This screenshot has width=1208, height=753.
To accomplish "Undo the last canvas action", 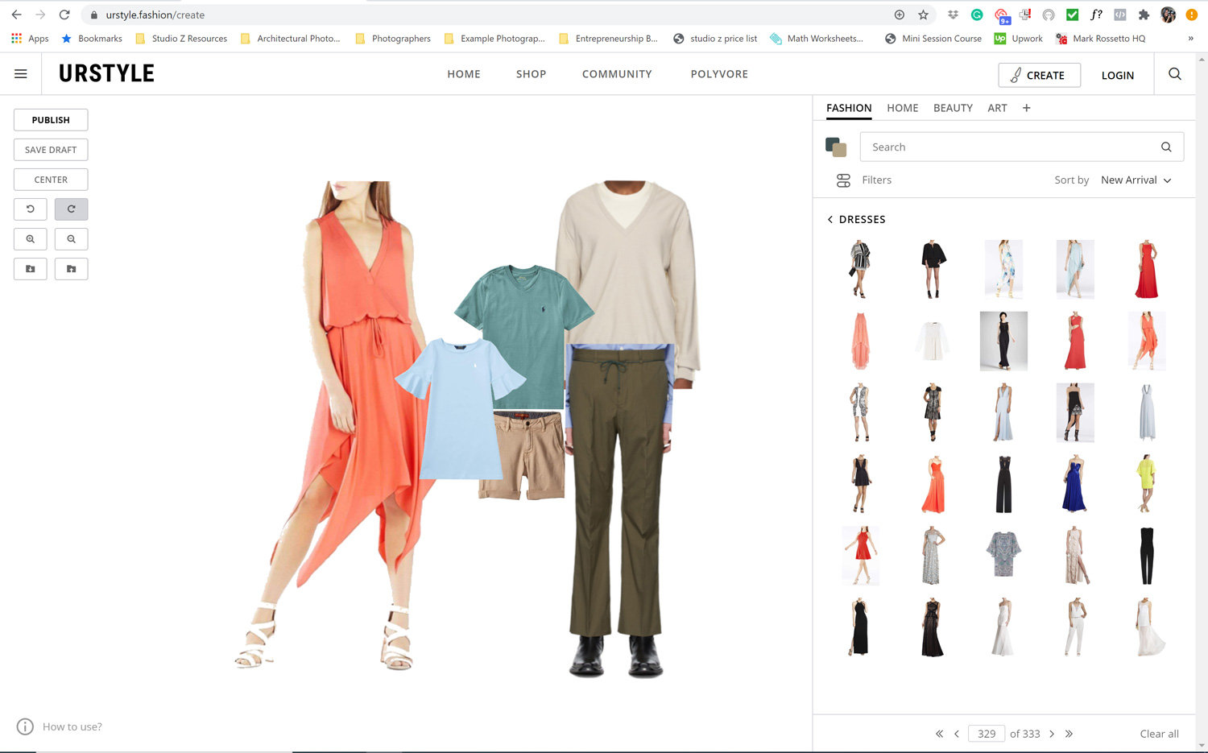I will click(x=31, y=209).
